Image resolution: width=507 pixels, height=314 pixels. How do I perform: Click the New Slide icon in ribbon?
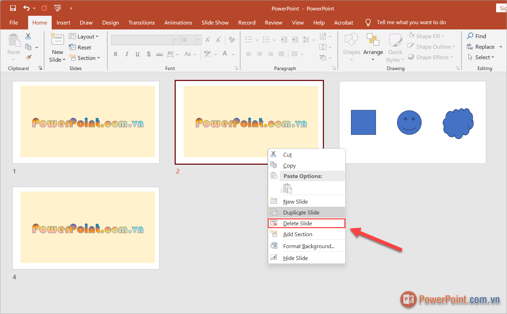(57, 39)
